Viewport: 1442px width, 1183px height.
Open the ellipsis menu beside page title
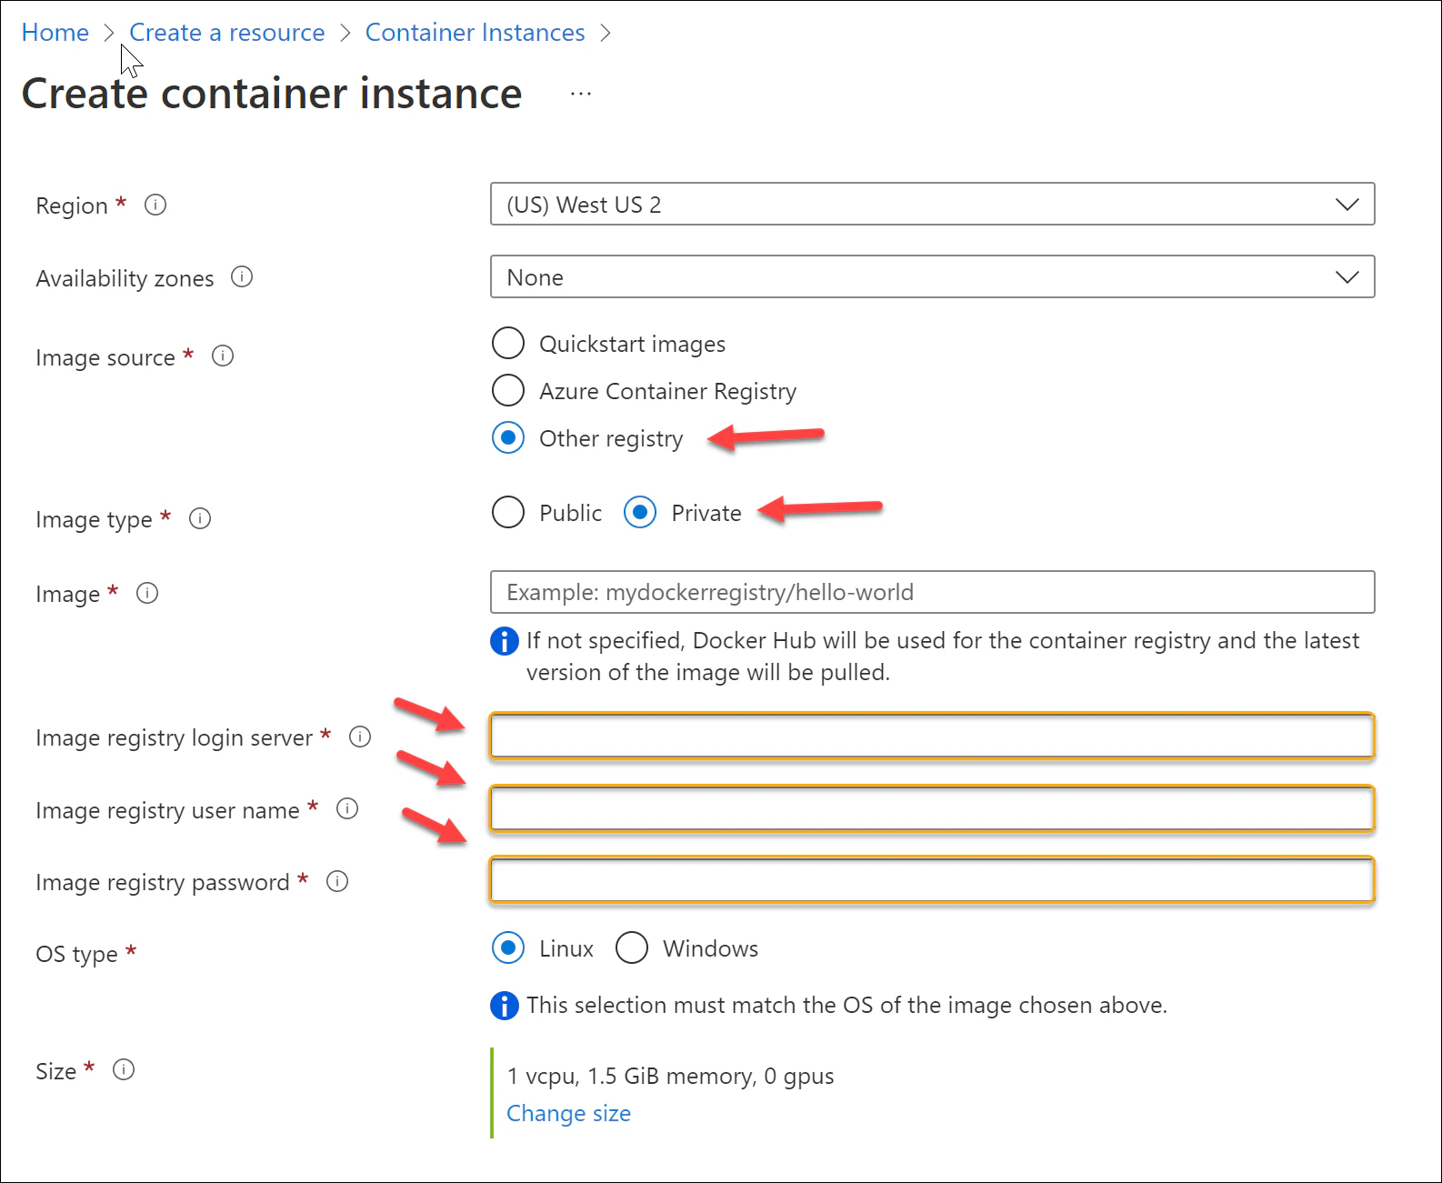pyautogui.click(x=581, y=94)
